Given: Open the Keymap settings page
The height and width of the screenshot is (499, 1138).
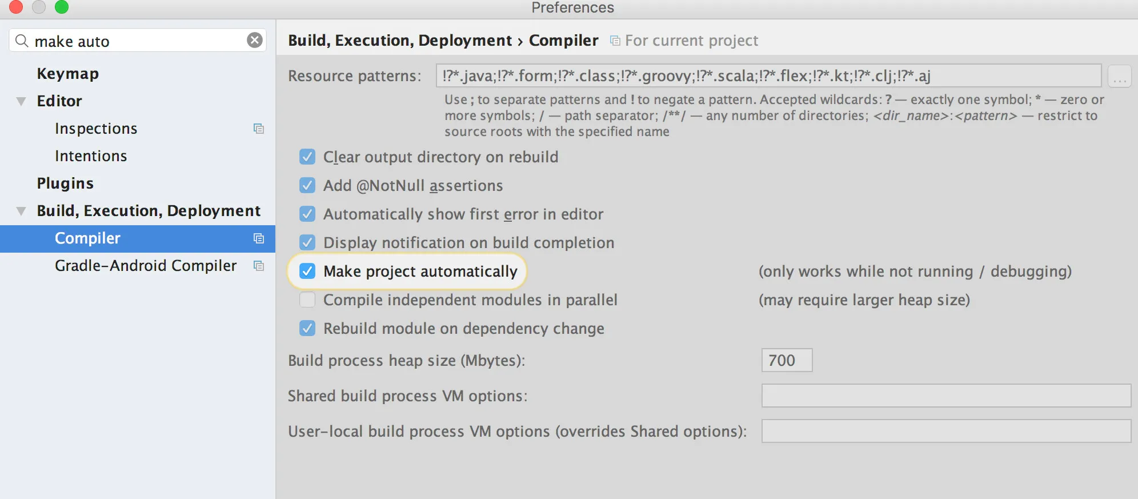Looking at the screenshot, I should click(67, 74).
